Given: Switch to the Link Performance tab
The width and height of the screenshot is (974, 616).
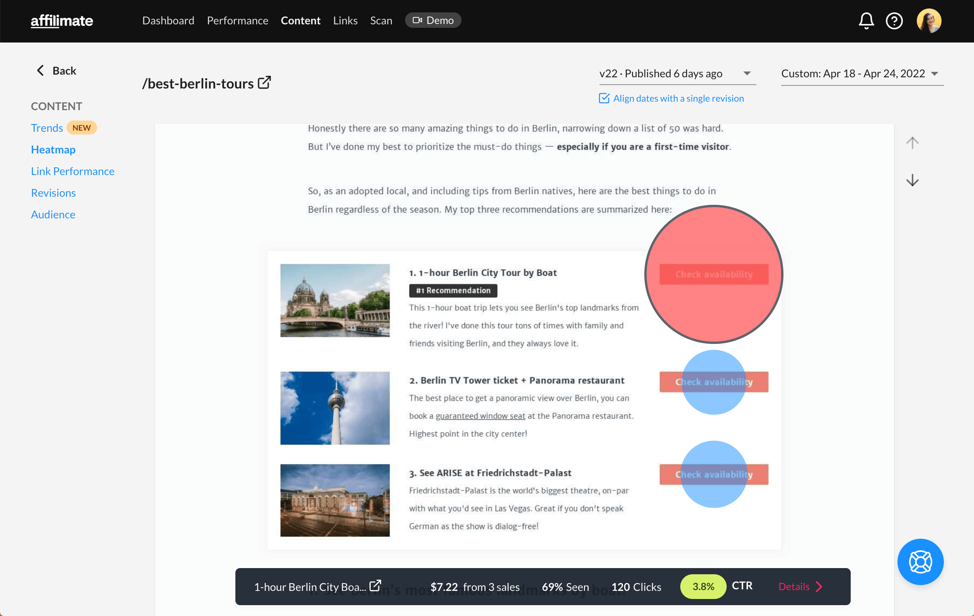Looking at the screenshot, I should [x=72, y=171].
